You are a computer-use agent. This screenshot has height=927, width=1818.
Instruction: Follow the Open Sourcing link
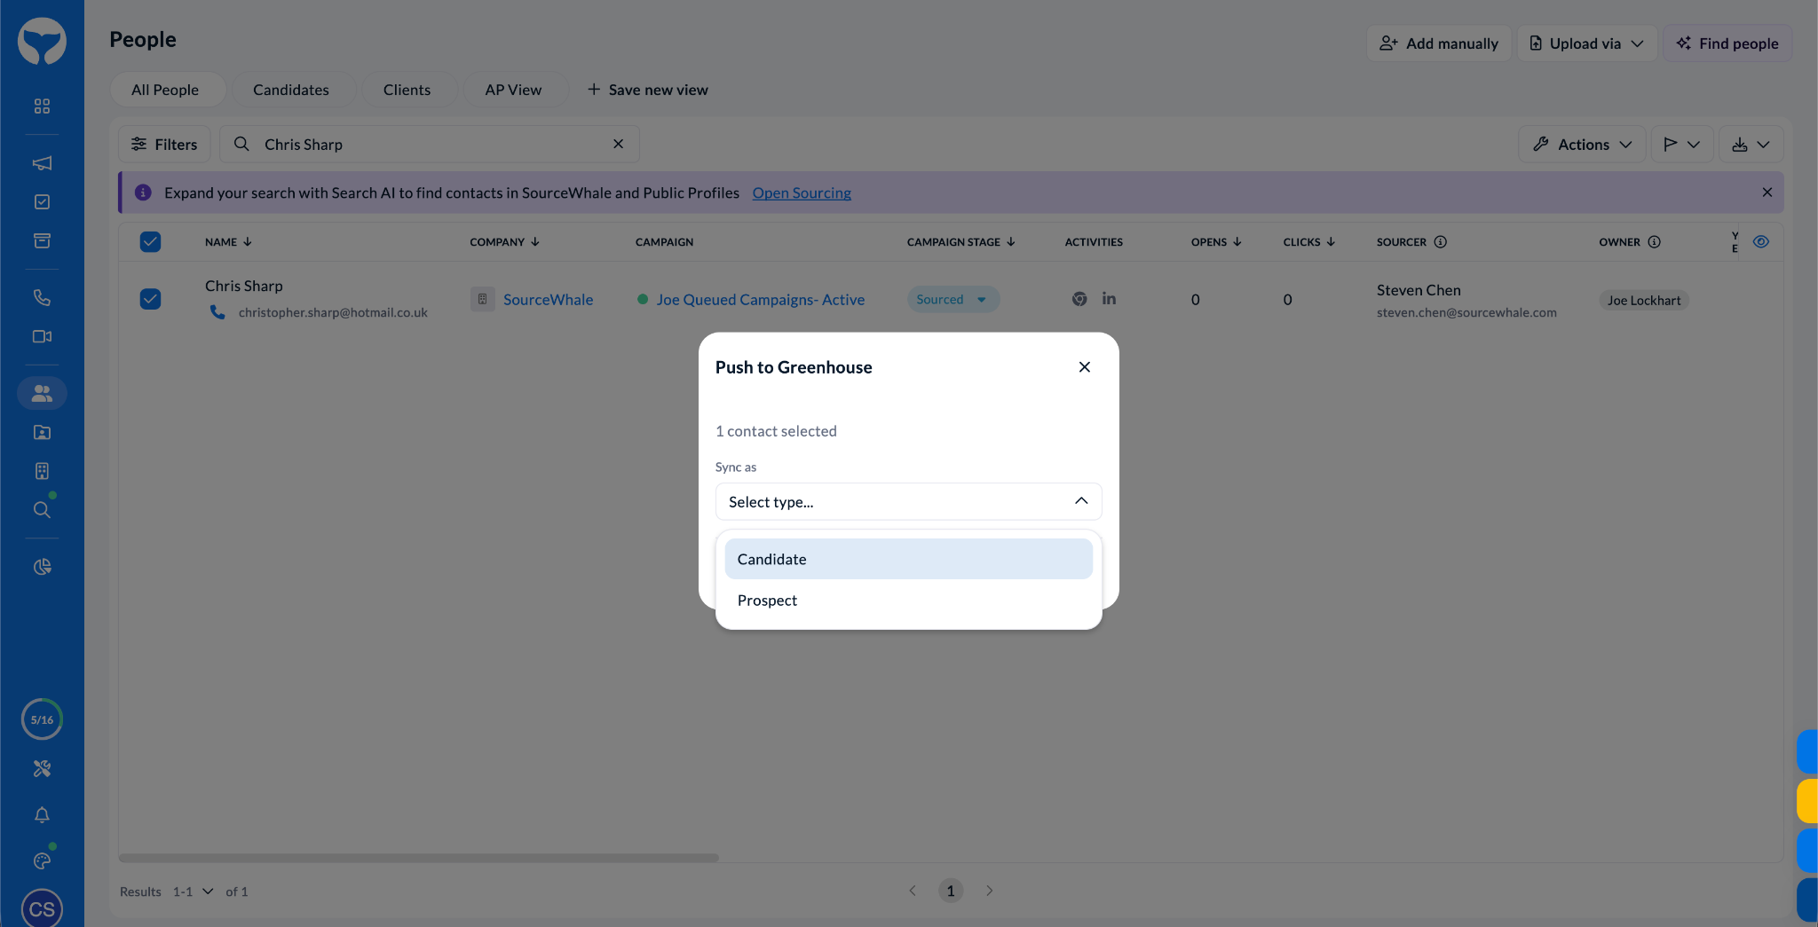click(x=802, y=192)
